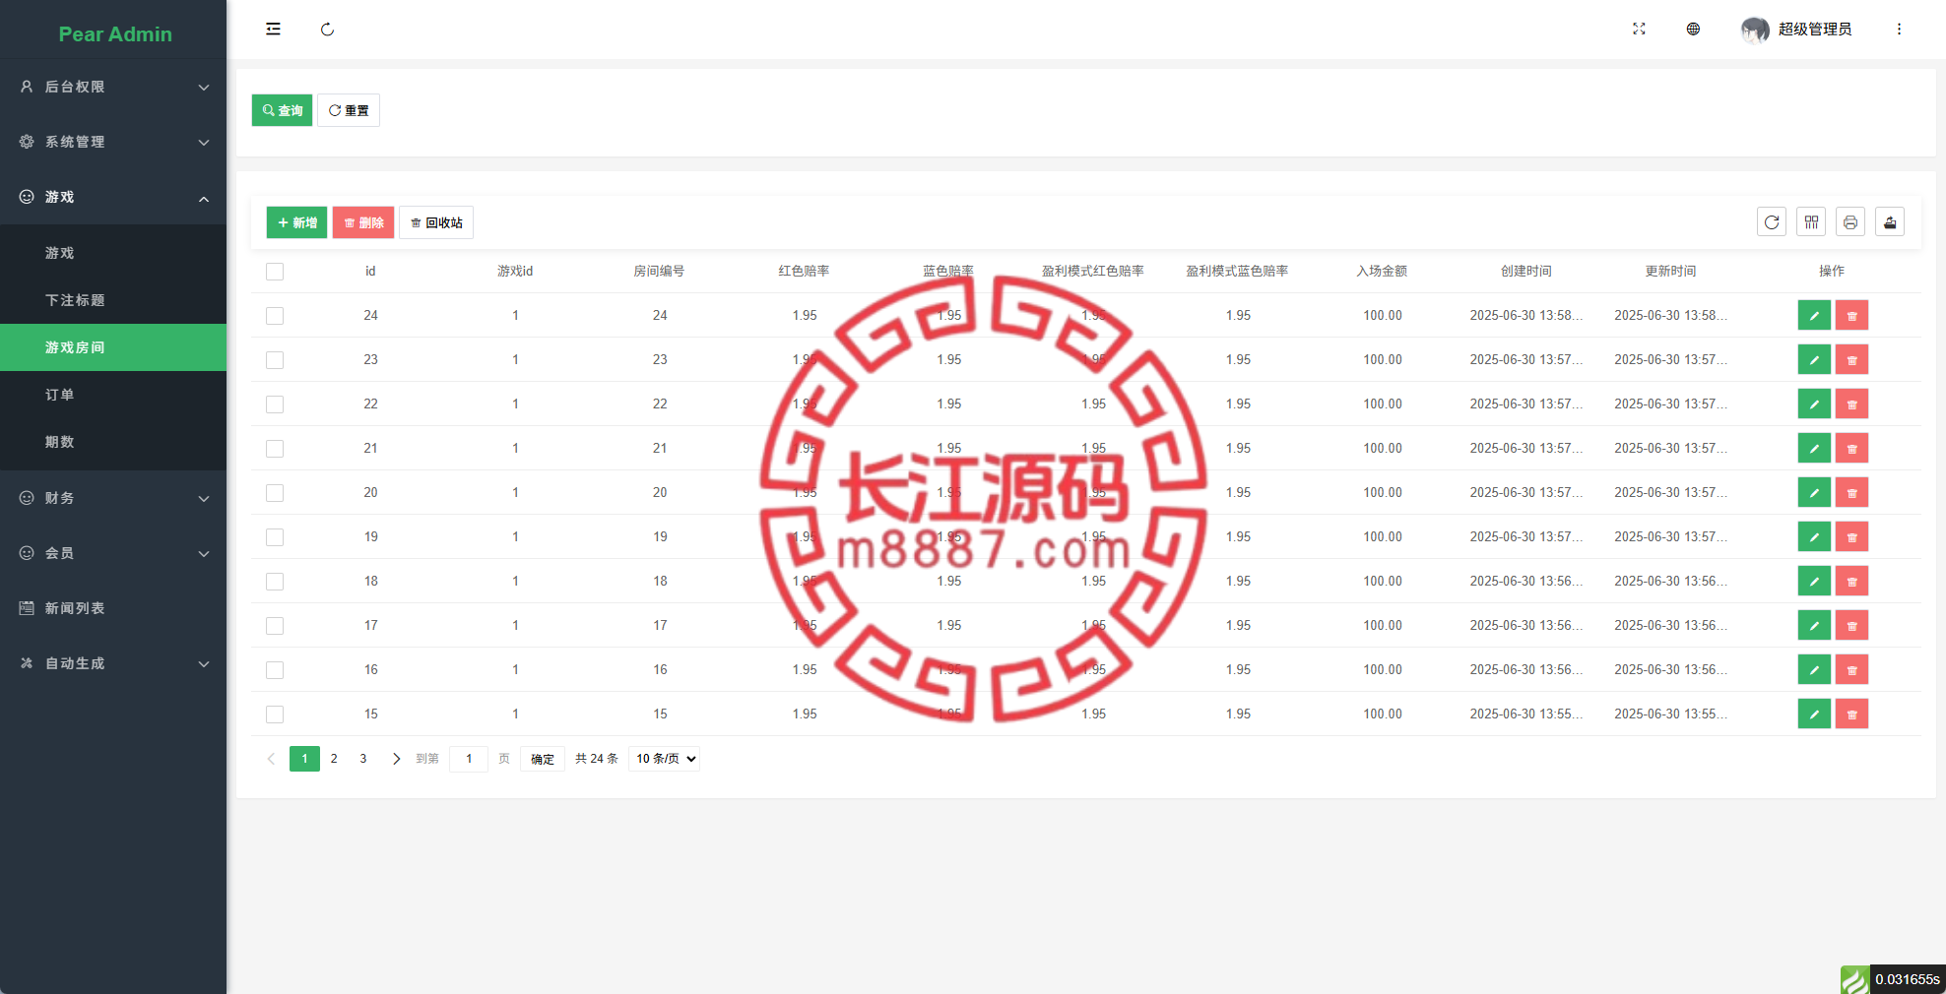Viewport: 1946px width, 994px height.
Task: Export the table data
Action: [x=1890, y=222]
